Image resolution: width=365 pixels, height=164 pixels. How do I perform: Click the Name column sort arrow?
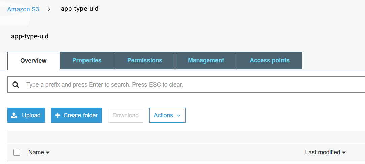48,153
